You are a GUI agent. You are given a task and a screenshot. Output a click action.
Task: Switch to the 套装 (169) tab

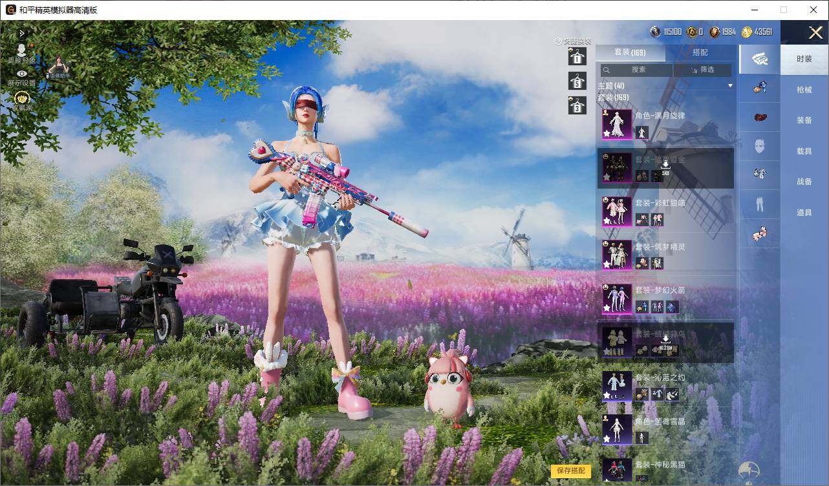pyautogui.click(x=630, y=52)
